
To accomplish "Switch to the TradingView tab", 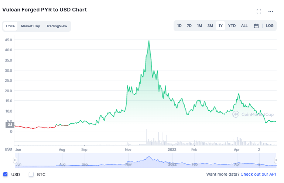I will point(57,26).
